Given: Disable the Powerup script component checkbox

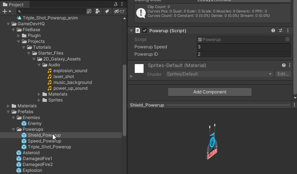Looking at the screenshot, I should pos(145,30).
